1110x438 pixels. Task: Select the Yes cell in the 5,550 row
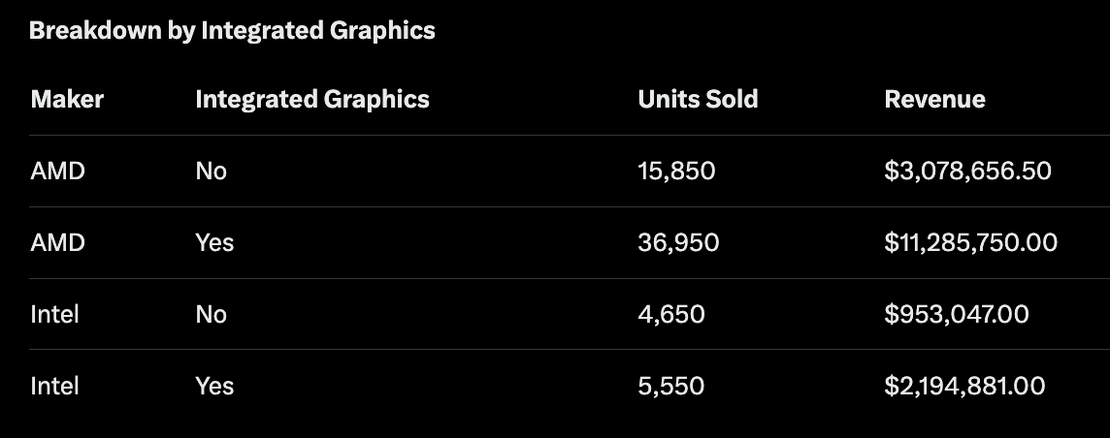(x=214, y=386)
